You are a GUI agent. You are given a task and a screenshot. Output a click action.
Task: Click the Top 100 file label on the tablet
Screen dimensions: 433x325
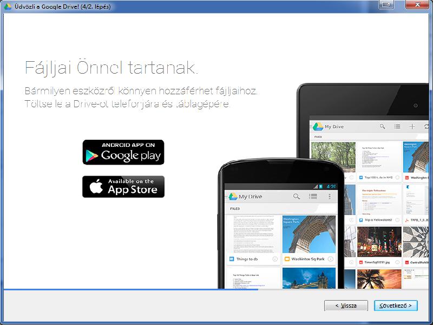point(378,178)
